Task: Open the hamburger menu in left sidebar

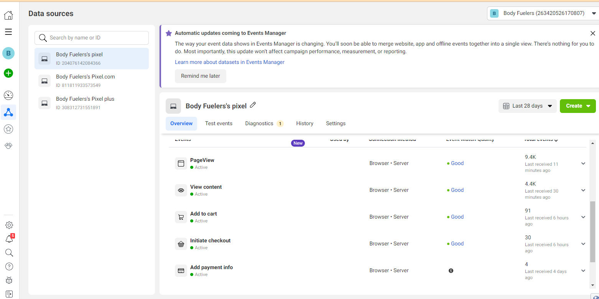Action: pyautogui.click(x=8, y=32)
